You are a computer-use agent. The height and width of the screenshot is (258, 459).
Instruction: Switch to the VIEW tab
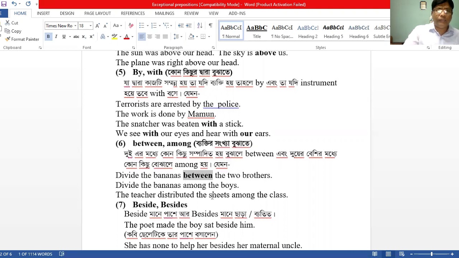(214, 13)
